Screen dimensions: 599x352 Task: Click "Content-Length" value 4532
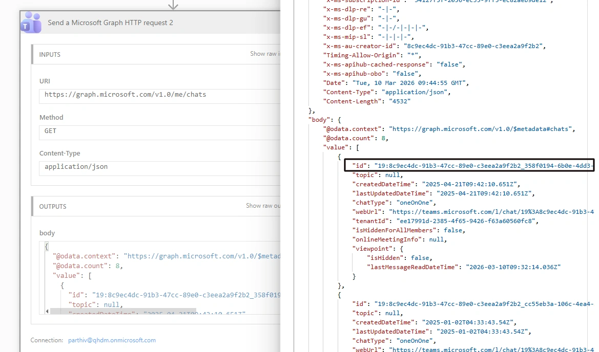tap(400, 101)
